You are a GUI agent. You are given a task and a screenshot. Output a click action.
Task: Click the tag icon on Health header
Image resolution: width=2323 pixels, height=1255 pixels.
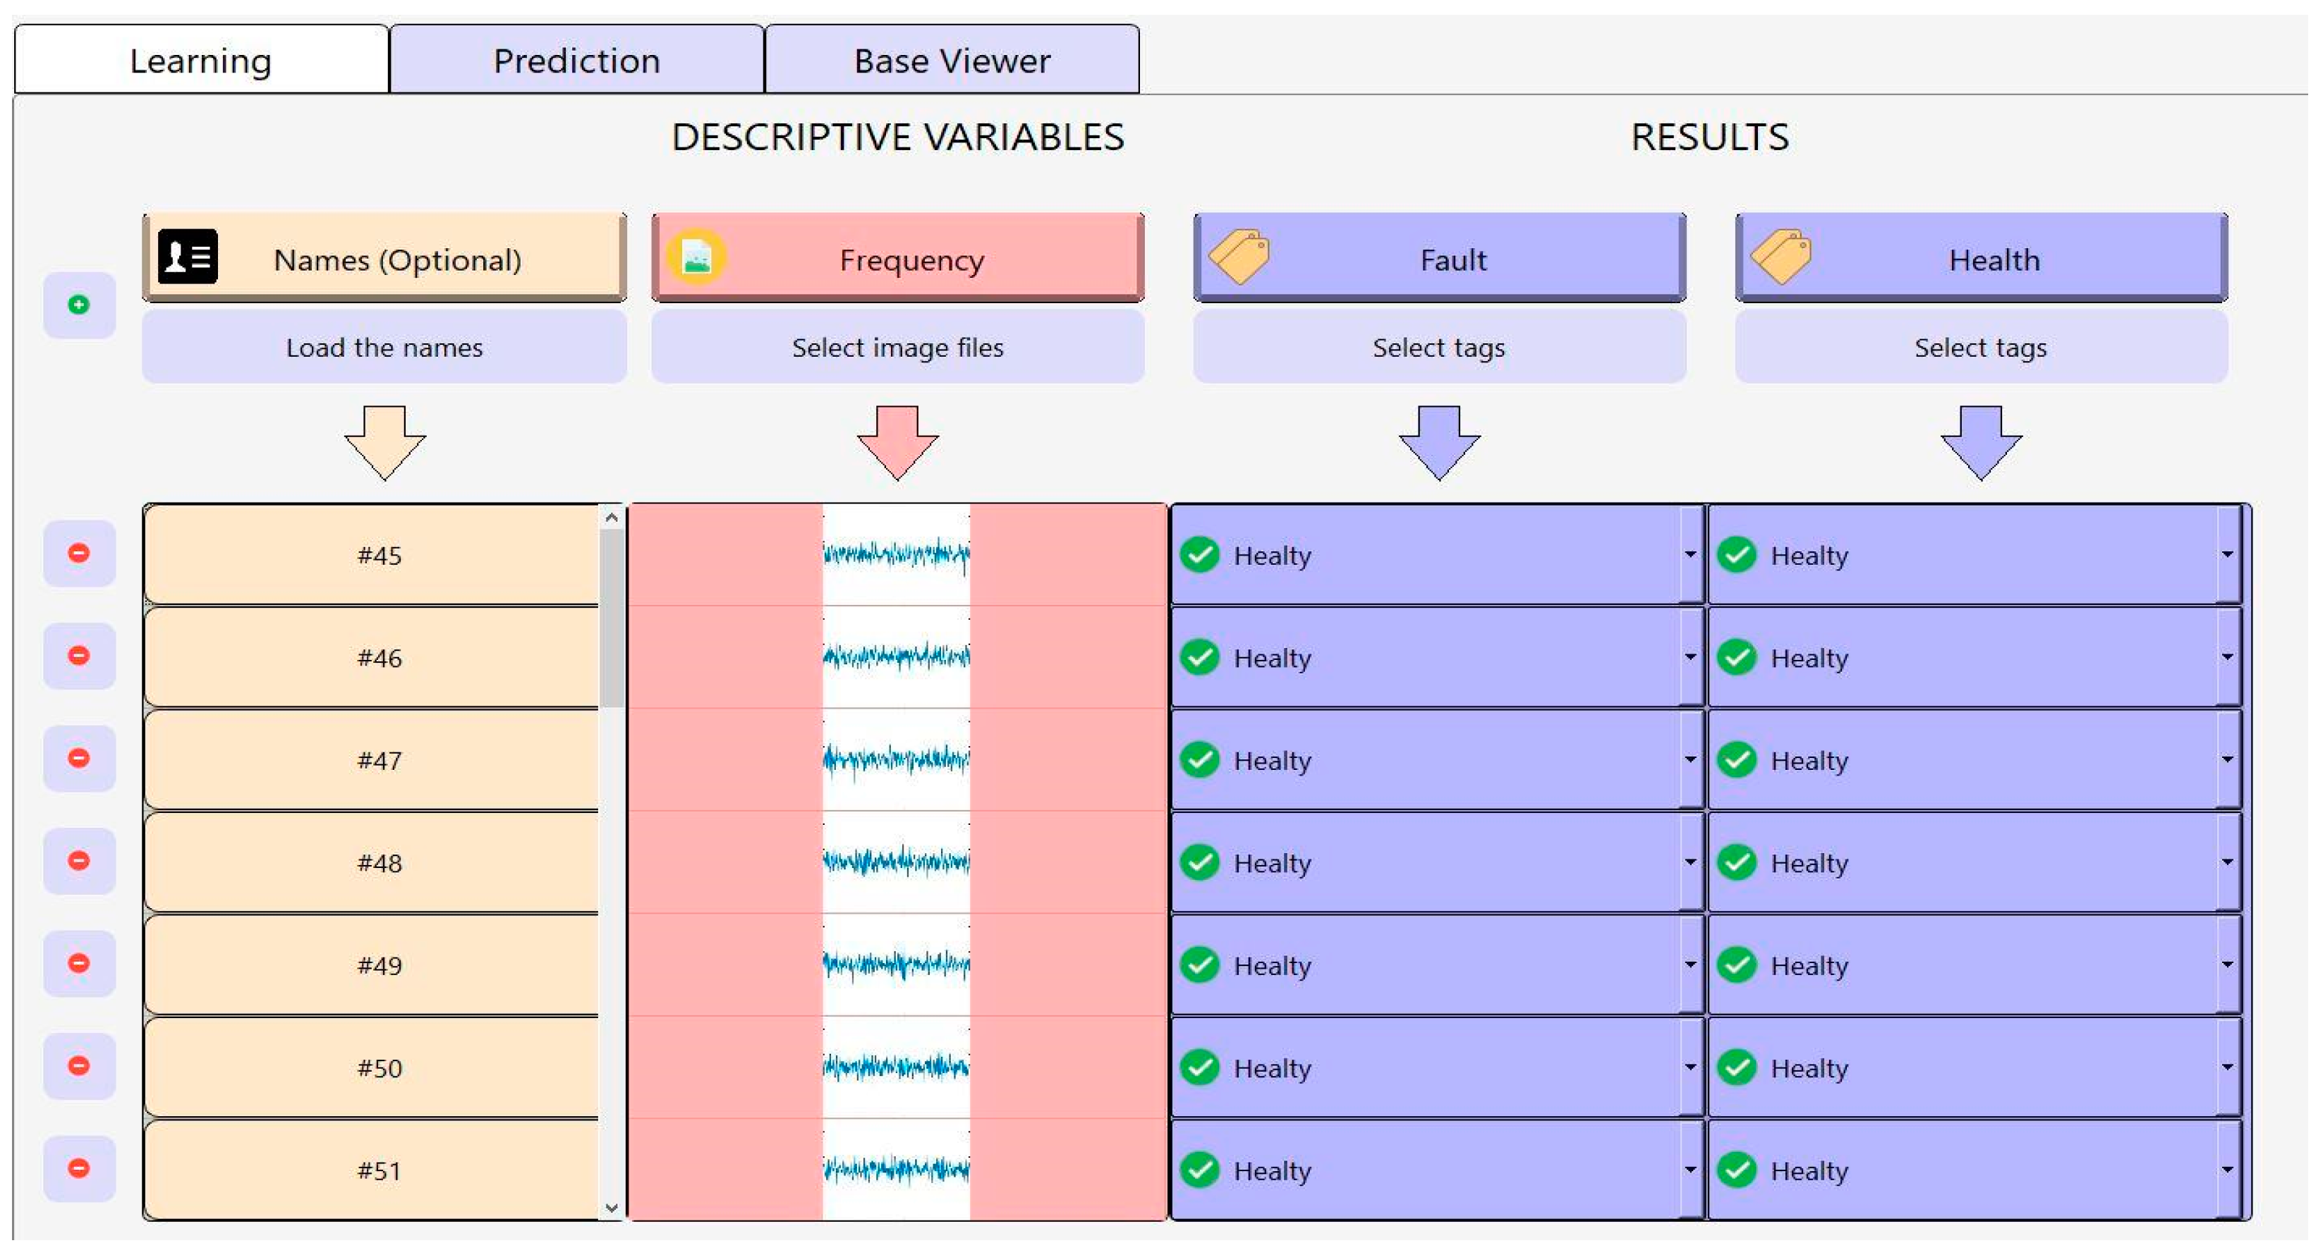[x=1781, y=257]
